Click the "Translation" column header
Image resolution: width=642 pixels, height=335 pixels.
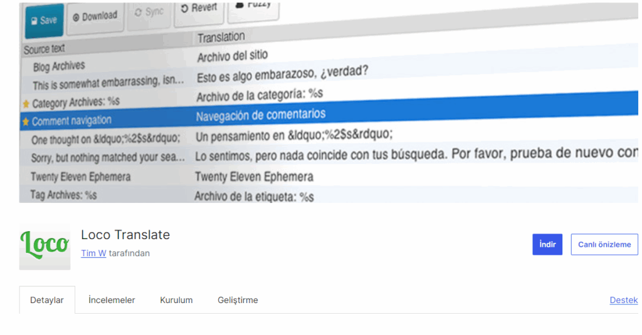[x=221, y=38]
